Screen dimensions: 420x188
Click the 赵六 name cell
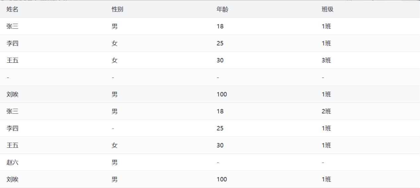[x=12, y=162]
